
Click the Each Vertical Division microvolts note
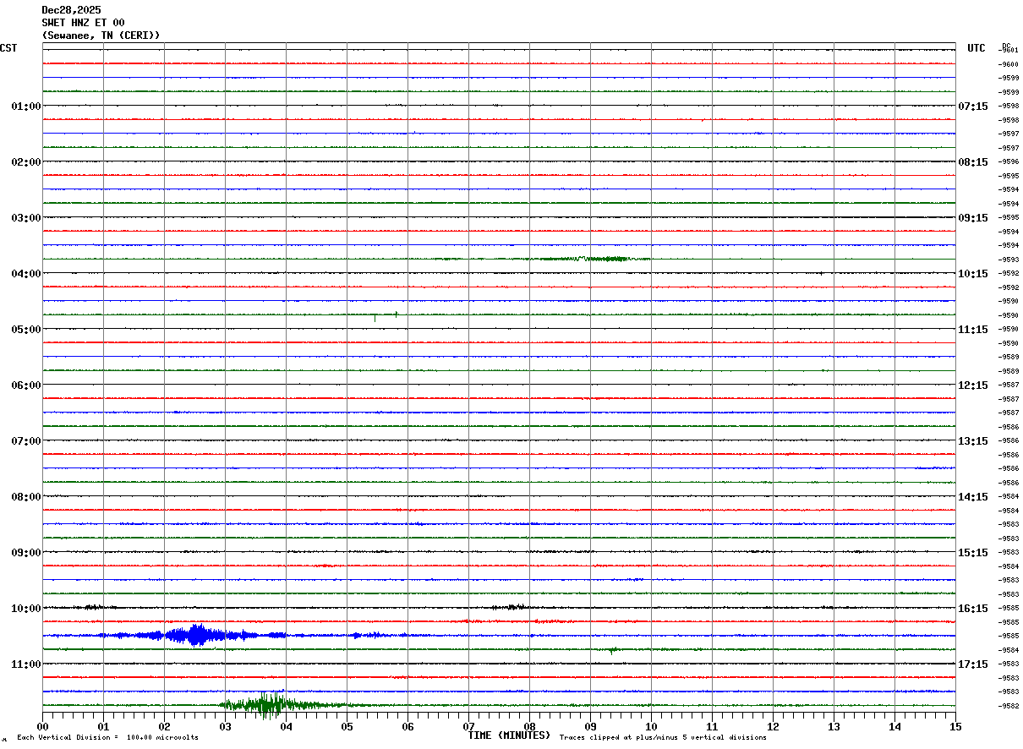coord(107,738)
